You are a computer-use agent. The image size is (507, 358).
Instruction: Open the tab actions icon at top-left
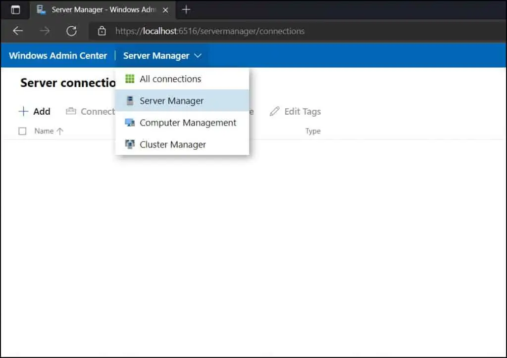coord(15,10)
